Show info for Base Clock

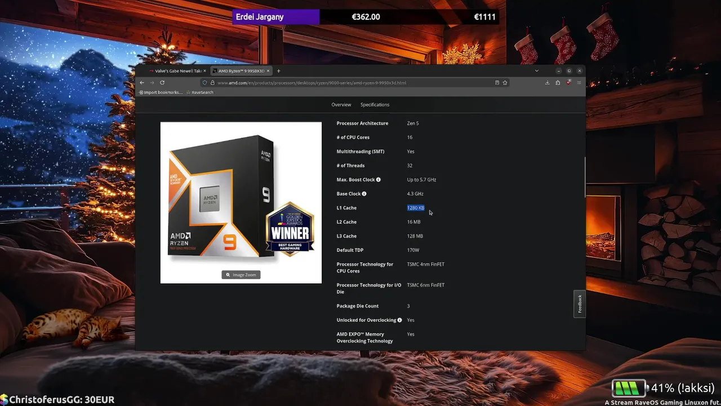click(364, 193)
